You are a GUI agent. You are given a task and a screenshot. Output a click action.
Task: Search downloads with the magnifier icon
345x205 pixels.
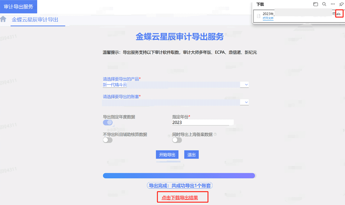click(x=324, y=4)
